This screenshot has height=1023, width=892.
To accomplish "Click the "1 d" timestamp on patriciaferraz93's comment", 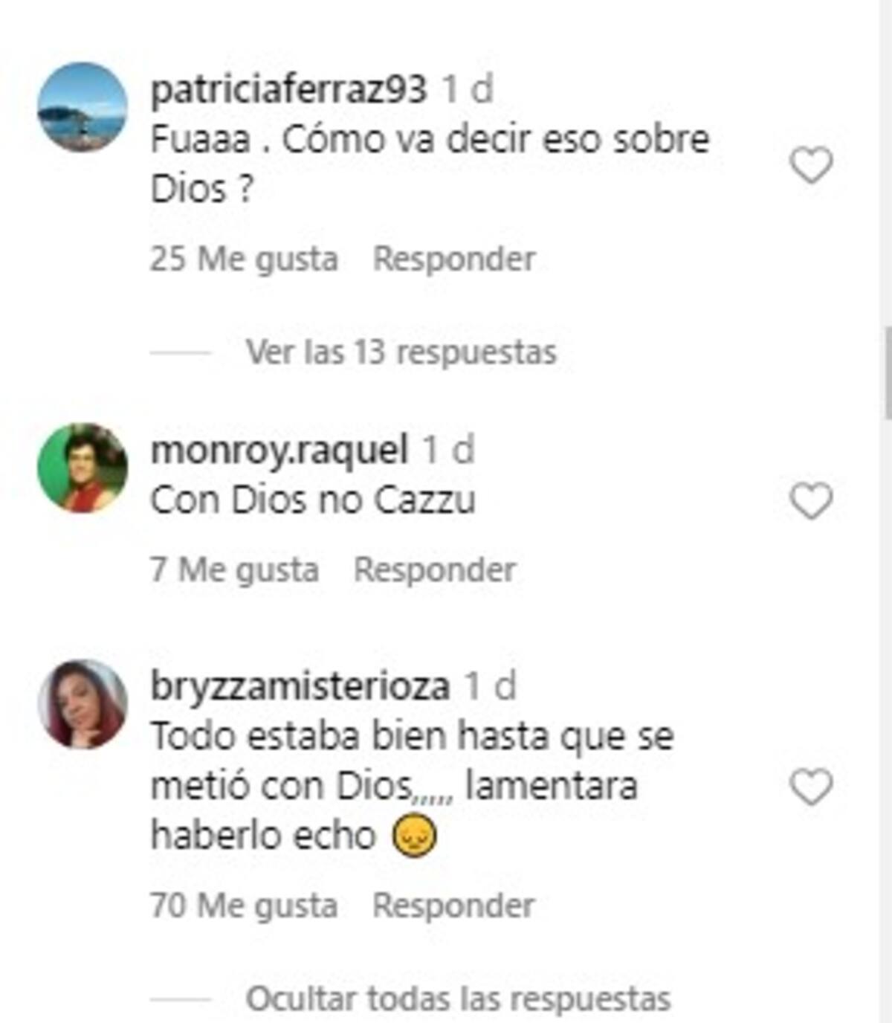I will [x=468, y=90].
